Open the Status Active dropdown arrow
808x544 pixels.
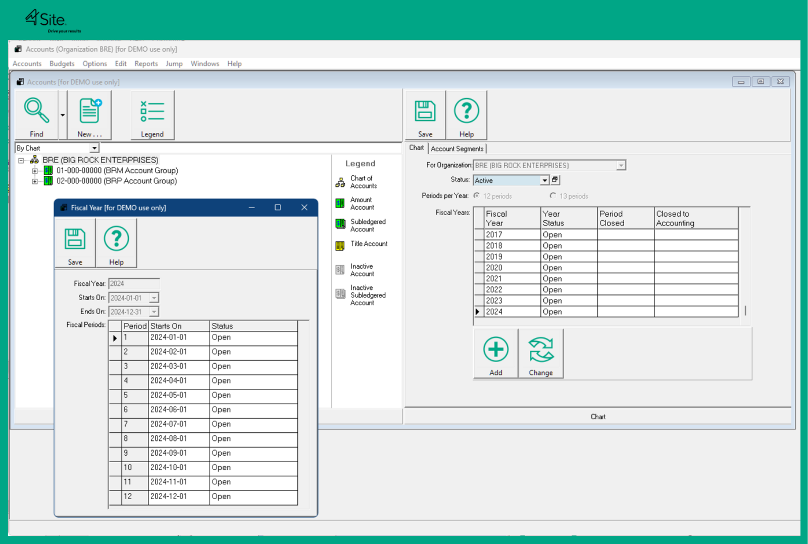pyautogui.click(x=544, y=180)
